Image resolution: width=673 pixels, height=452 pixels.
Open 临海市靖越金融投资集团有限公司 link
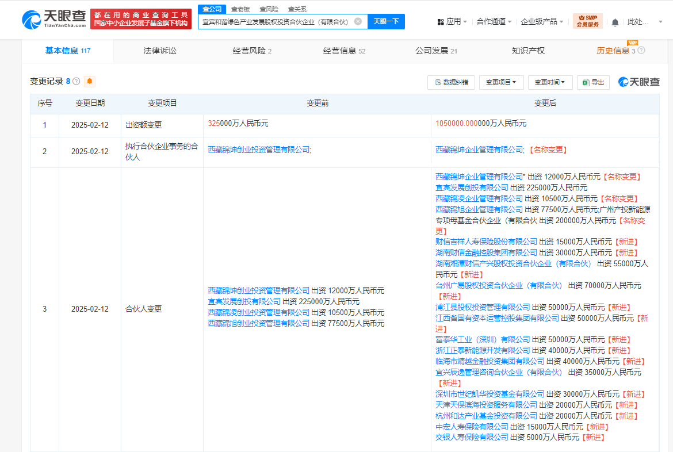point(490,361)
